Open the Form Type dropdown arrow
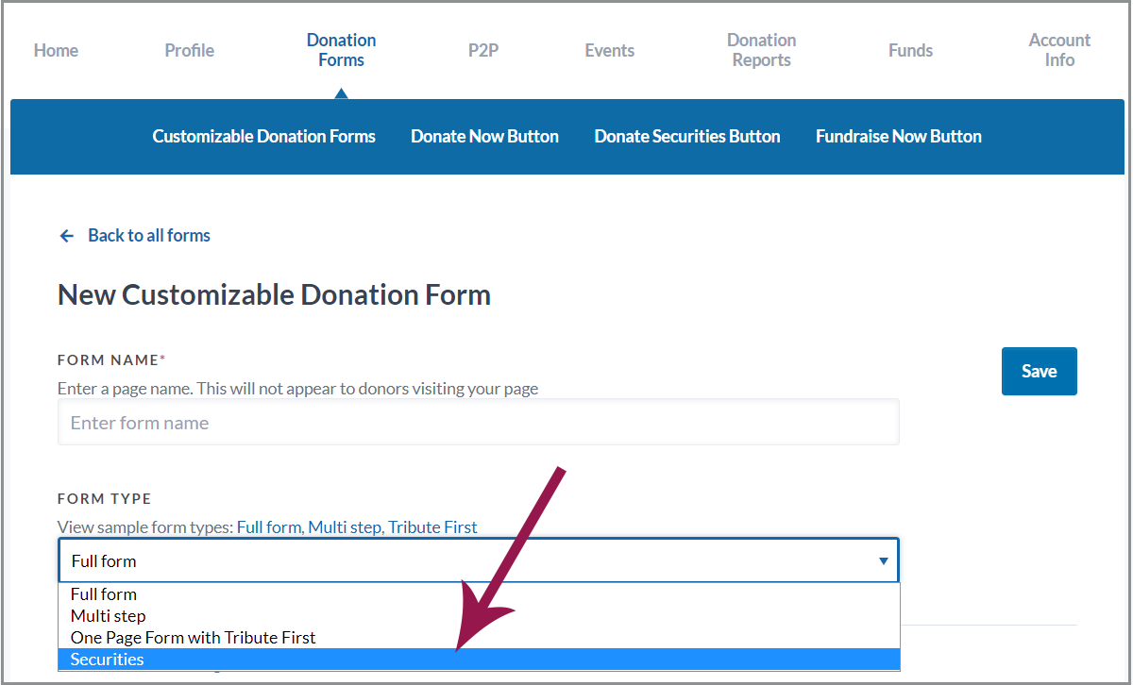Image resolution: width=1133 pixels, height=685 pixels. (x=883, y=561)
